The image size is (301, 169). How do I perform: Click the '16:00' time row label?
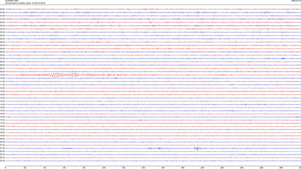(2, 114)
